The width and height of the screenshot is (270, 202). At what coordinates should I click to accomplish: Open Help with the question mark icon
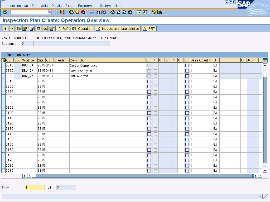[154, 12]
